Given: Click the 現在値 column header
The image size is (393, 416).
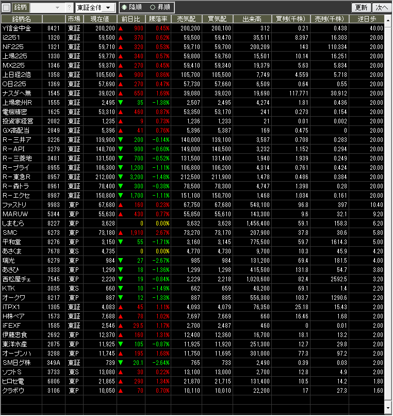Looking at the screenshot, I should click(x=99, y=19).
